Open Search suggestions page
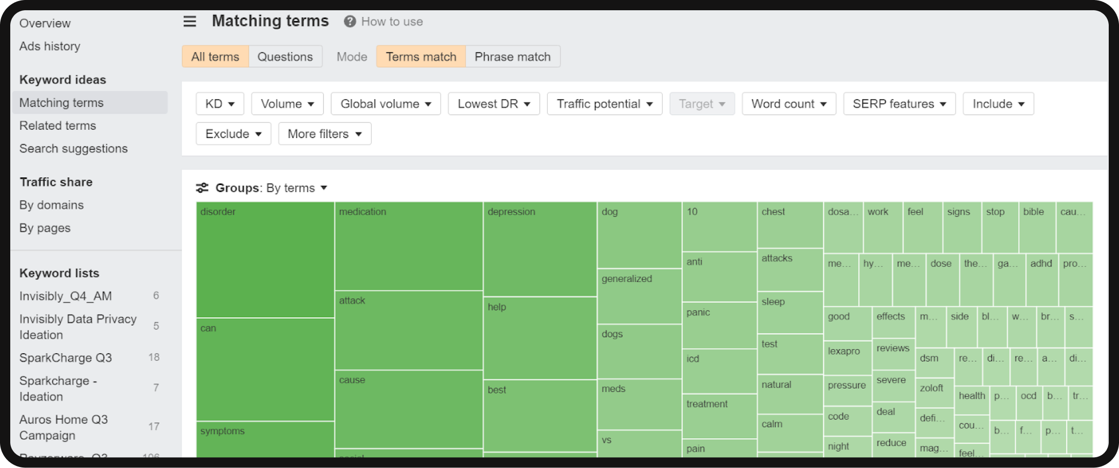 (x=73, y=149)
